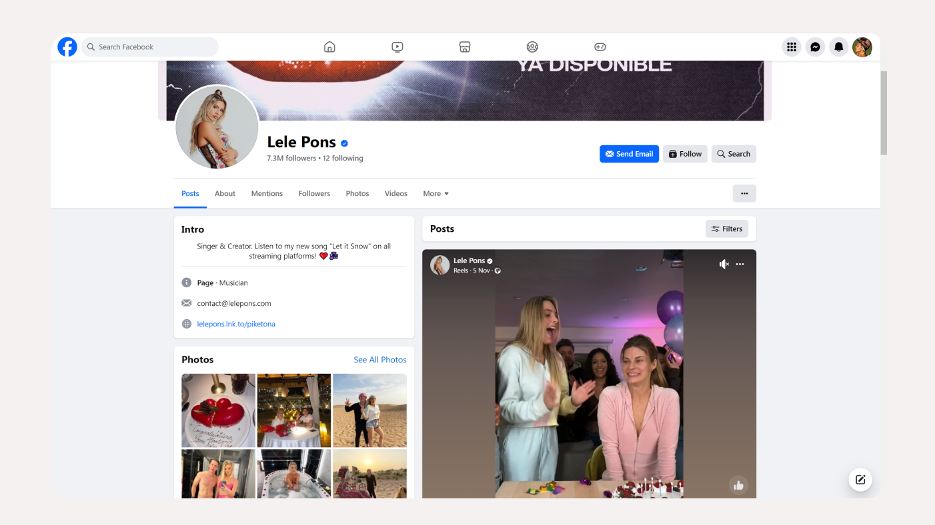The image size is (935, 525).
Task: Click the page vertical scrollbar
Action: [x=884, y=113]
